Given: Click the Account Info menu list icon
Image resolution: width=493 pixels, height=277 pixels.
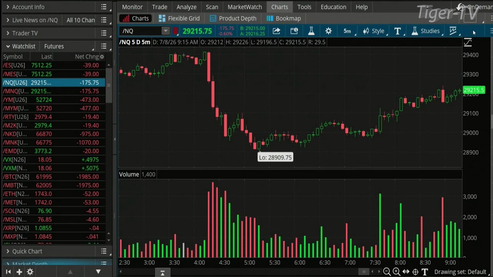Looking at the screenshot, I should click(x=104, y=7).
